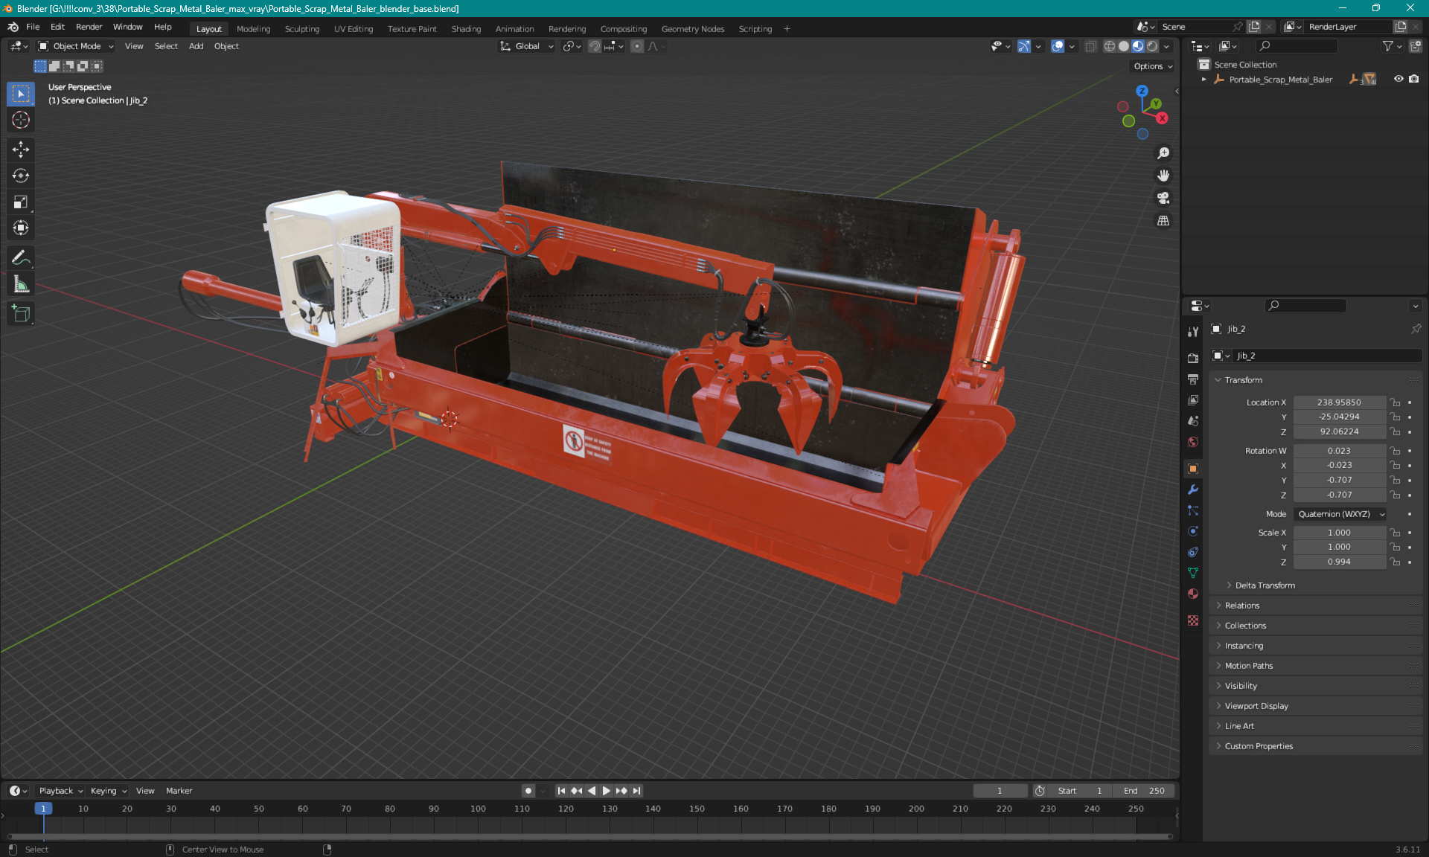Select the Annotate pencil tool
1429x857 pixels.
pyautogui.click(x=21, y=258)
